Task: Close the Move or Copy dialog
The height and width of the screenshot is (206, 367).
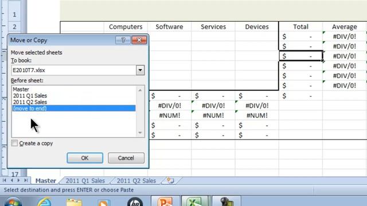Action: [x=139, y=40]
